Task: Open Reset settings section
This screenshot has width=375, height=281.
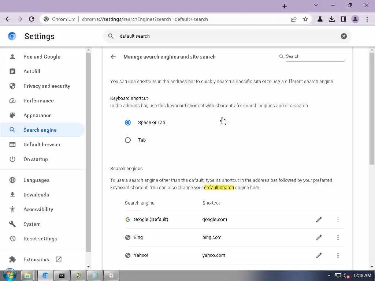Action: coord(42,239)
